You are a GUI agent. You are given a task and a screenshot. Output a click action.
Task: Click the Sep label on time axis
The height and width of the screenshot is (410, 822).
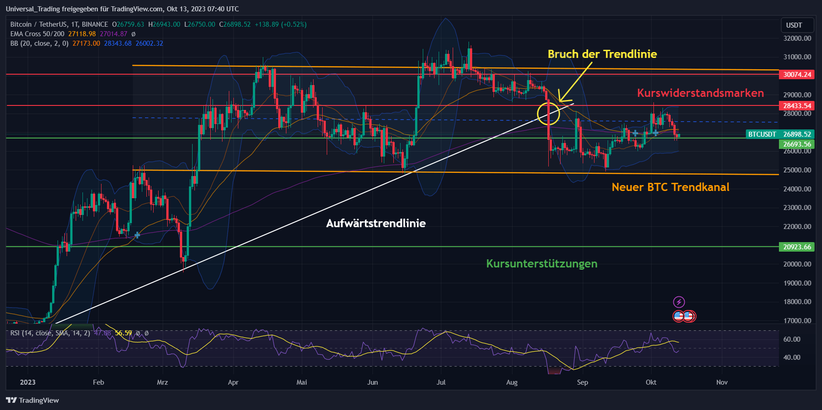[x=582, y=382]
